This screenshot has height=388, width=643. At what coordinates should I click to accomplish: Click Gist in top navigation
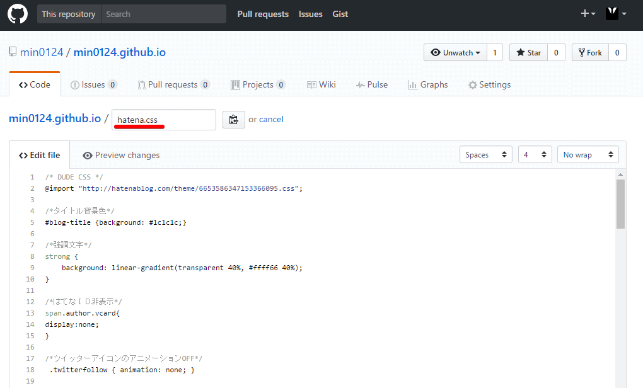[x=340, y=14]
